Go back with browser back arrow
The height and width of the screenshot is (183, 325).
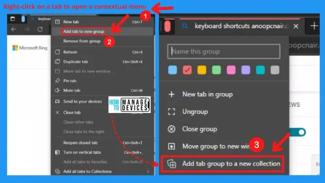(14, 29)
